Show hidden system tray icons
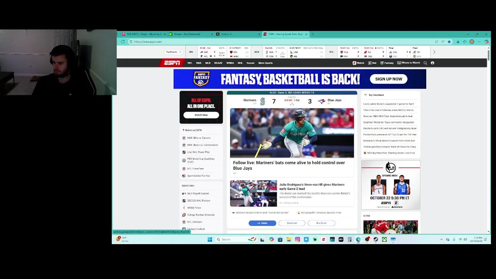This screenshot has height=279, width=496. 441,239
